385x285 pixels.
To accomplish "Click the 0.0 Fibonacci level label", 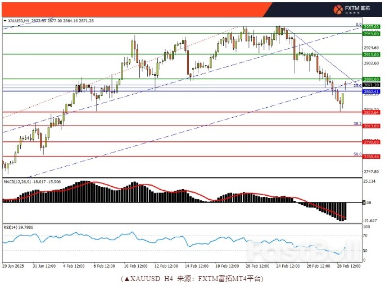I will [x=358, y=25].
